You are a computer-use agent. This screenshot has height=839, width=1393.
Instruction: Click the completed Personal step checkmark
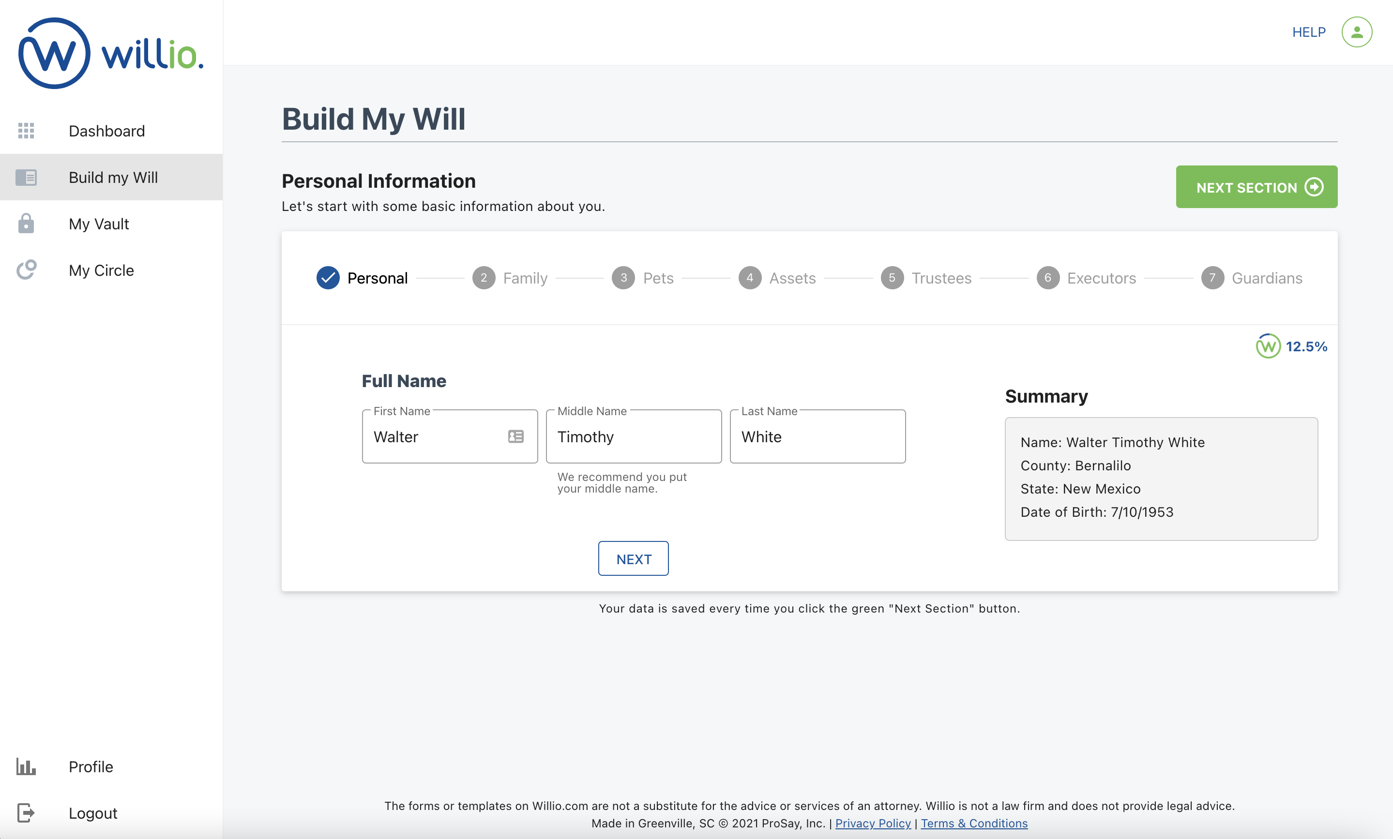click(328, 278)
